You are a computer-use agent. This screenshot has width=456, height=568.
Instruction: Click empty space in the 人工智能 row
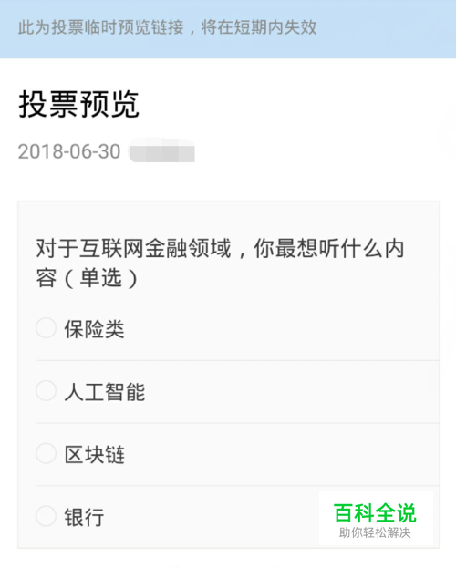click(x=290, y=392)
